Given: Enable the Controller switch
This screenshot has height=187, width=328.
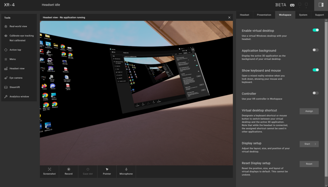Looking at the screenshot, I should click(316, 93).
